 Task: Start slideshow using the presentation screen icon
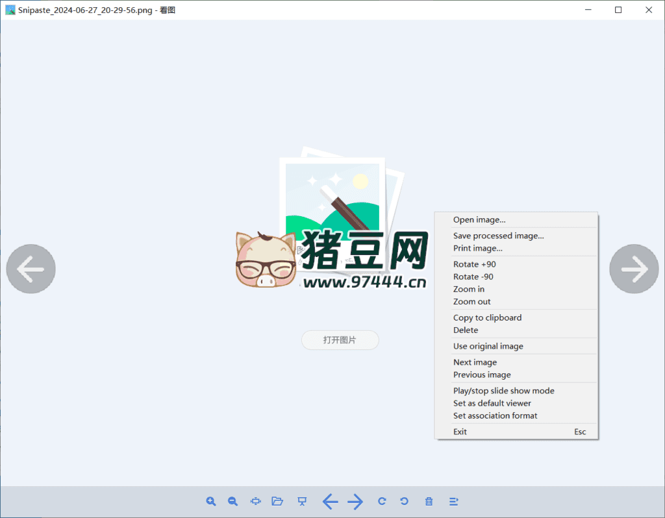(x=302, y=501)
